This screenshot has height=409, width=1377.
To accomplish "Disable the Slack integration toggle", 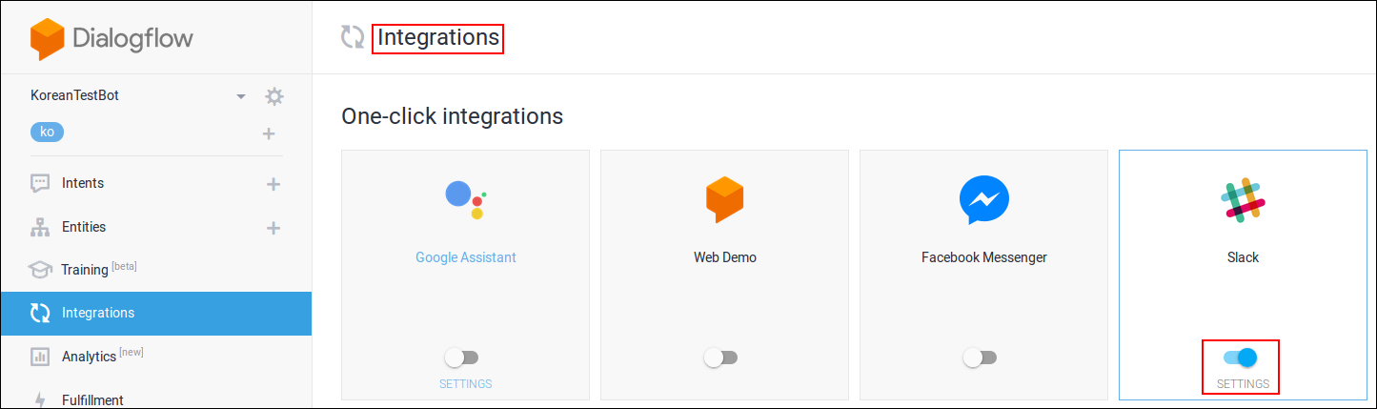I will (x=1241, y=358).
